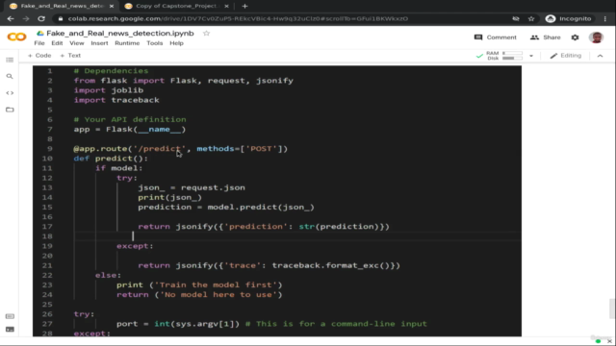616x346 pixels.
Task: Add a new Code cell
Action: click(39, 56)
